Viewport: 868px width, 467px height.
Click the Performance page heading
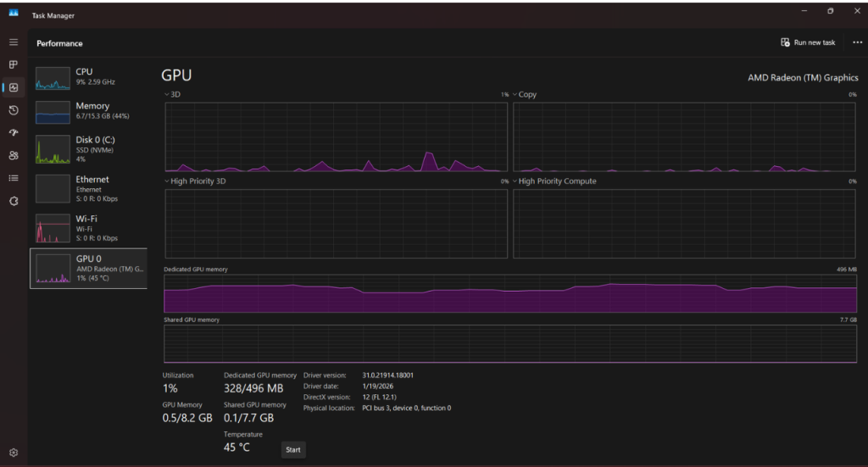tap(60, 43)
